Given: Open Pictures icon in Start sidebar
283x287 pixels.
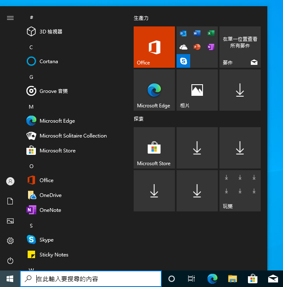Looking at the screenshot, I should coord(10,221).
